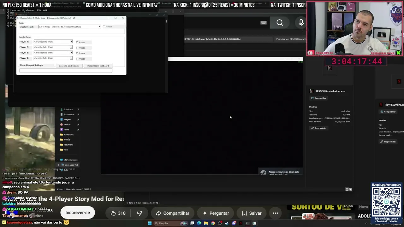Collapse the Este Computador tree node
Screen dimensions: 404x227
tap(57, 160)
